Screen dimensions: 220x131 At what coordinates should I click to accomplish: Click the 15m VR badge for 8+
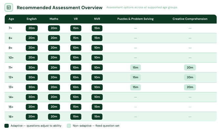tap(76, 38)
